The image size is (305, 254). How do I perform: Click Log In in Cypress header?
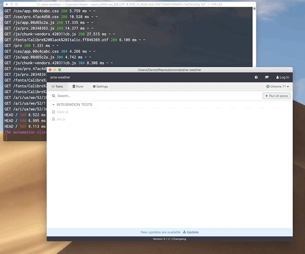(283, 77)
